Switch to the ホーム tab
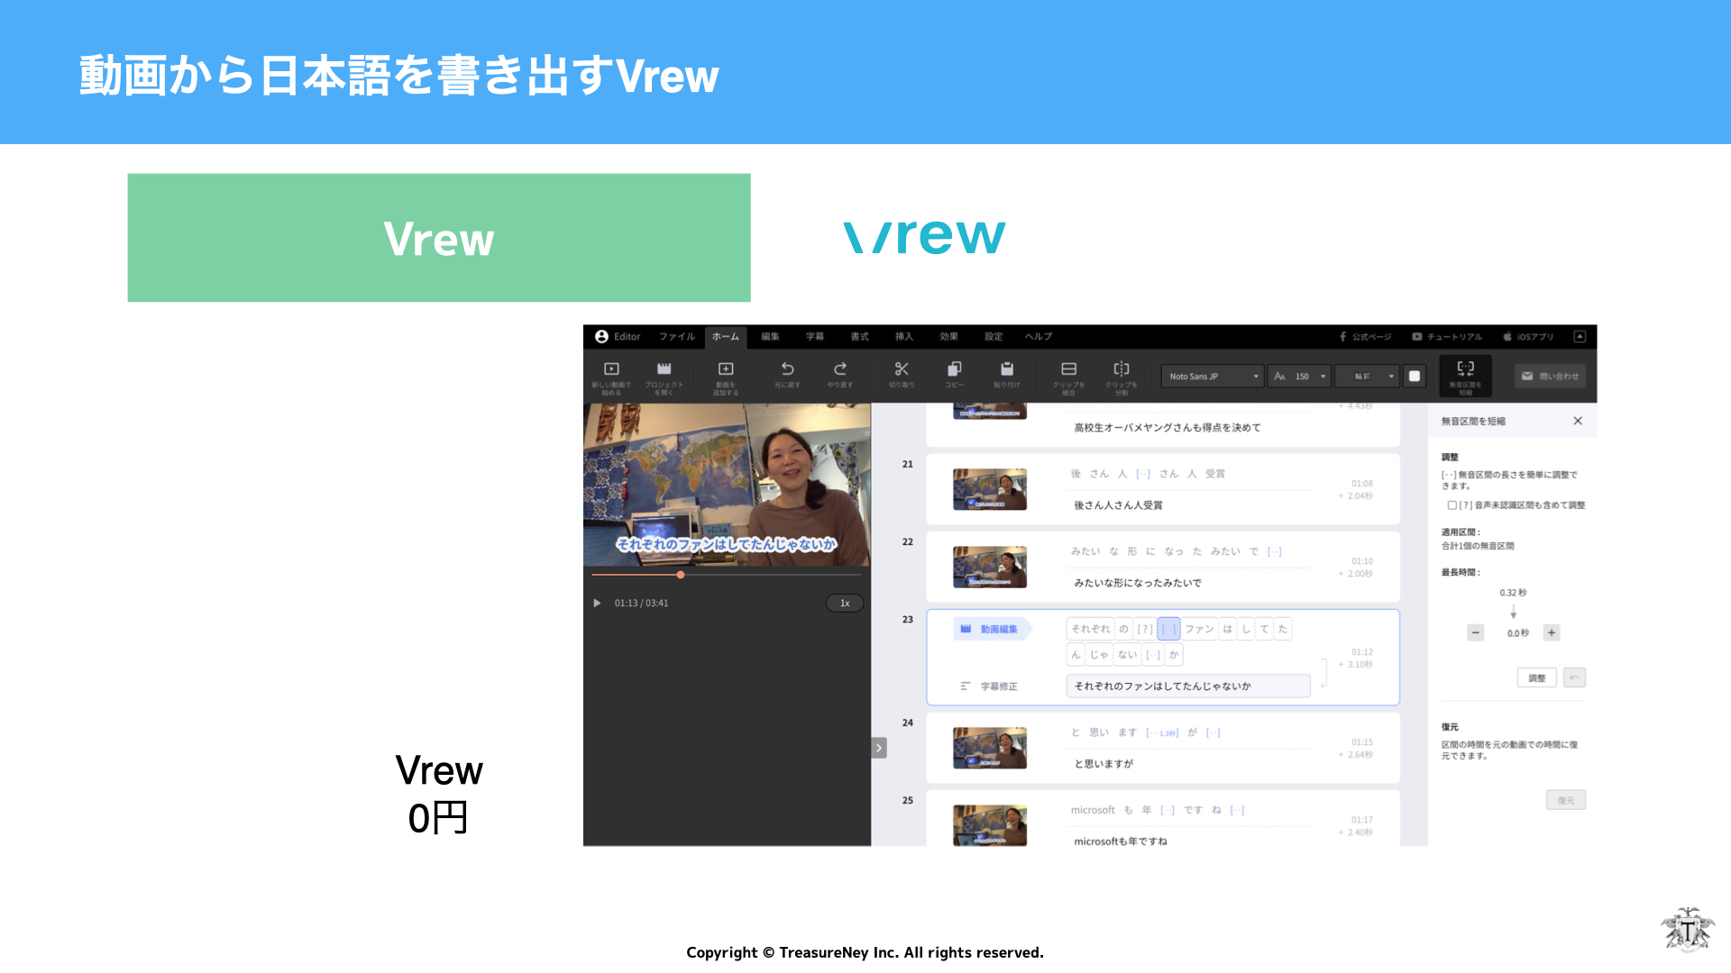This screenshot has width=1731, height=973. 725,337
